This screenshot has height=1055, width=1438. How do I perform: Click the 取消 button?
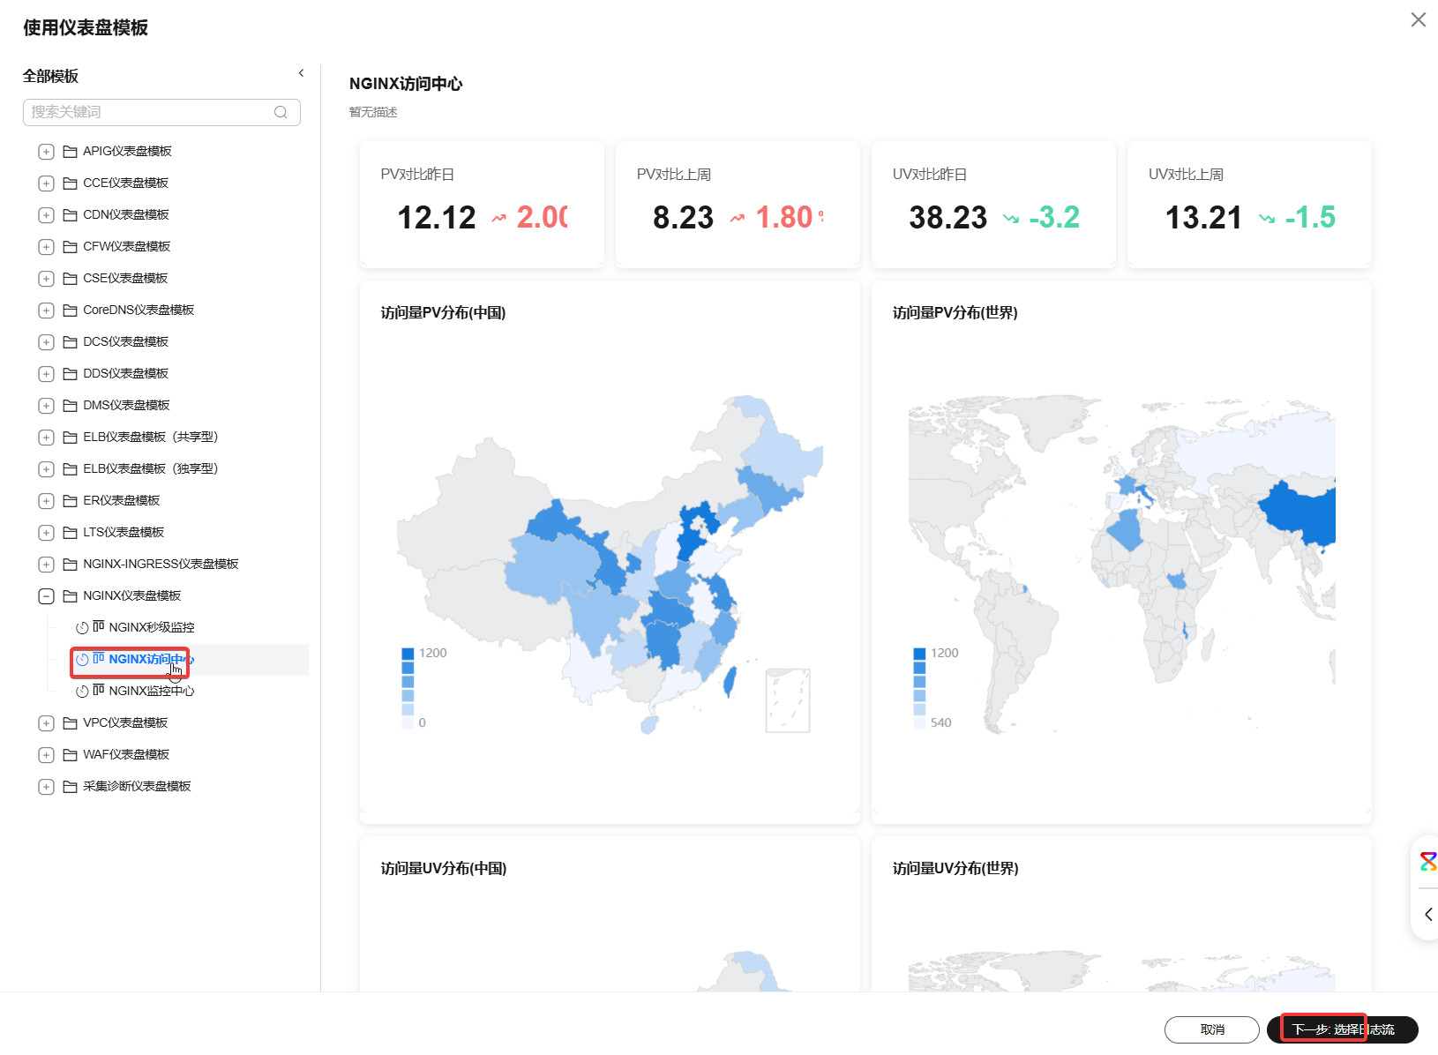[1211, 1029]
